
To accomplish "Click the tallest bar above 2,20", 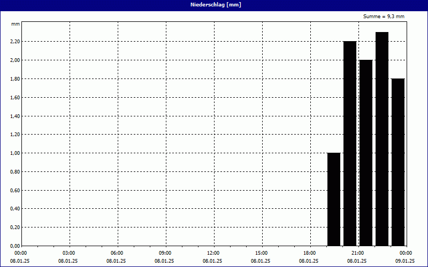I will [382, 139].
